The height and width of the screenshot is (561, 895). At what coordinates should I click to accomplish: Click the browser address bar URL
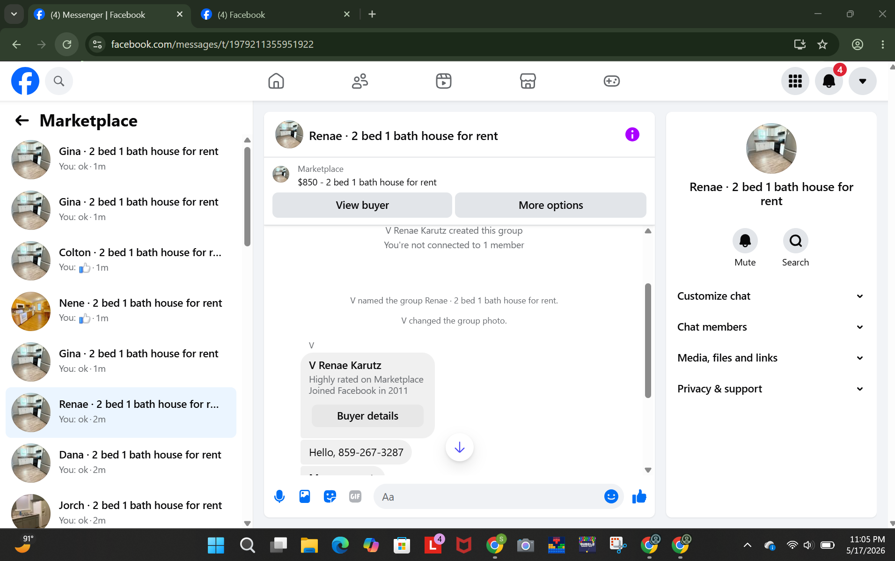point(212,44)
